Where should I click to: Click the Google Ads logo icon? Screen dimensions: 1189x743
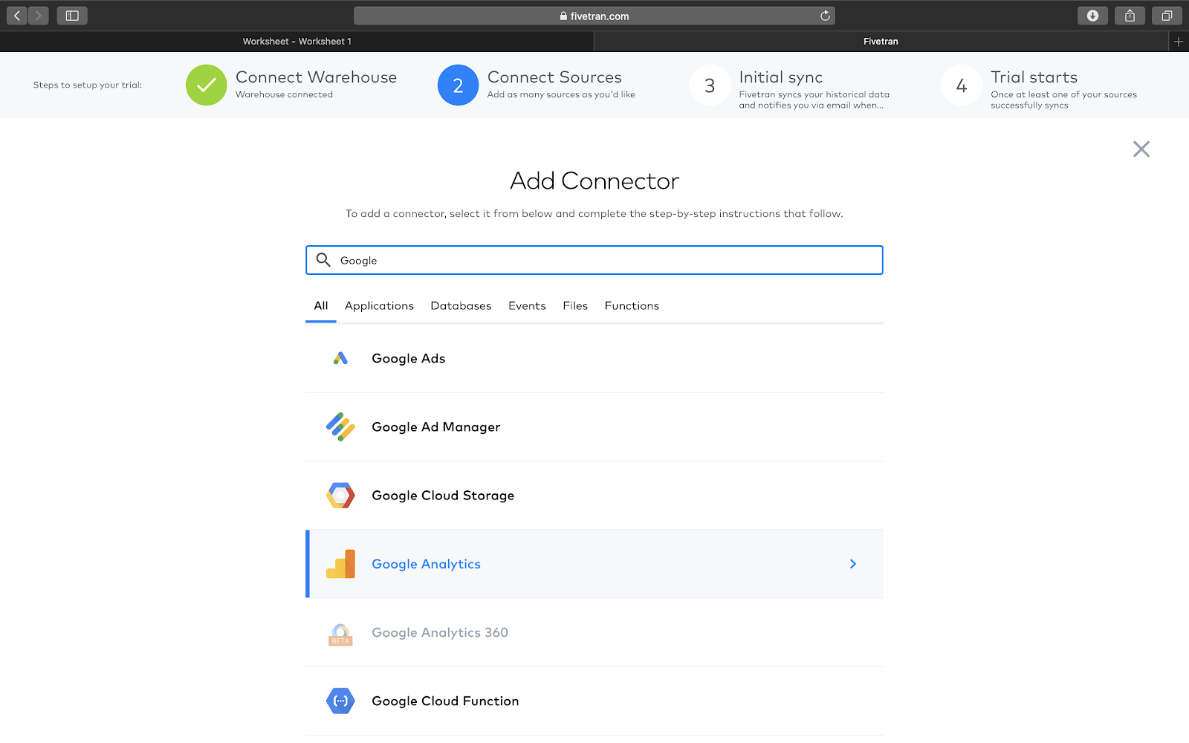tap(340, 358)
